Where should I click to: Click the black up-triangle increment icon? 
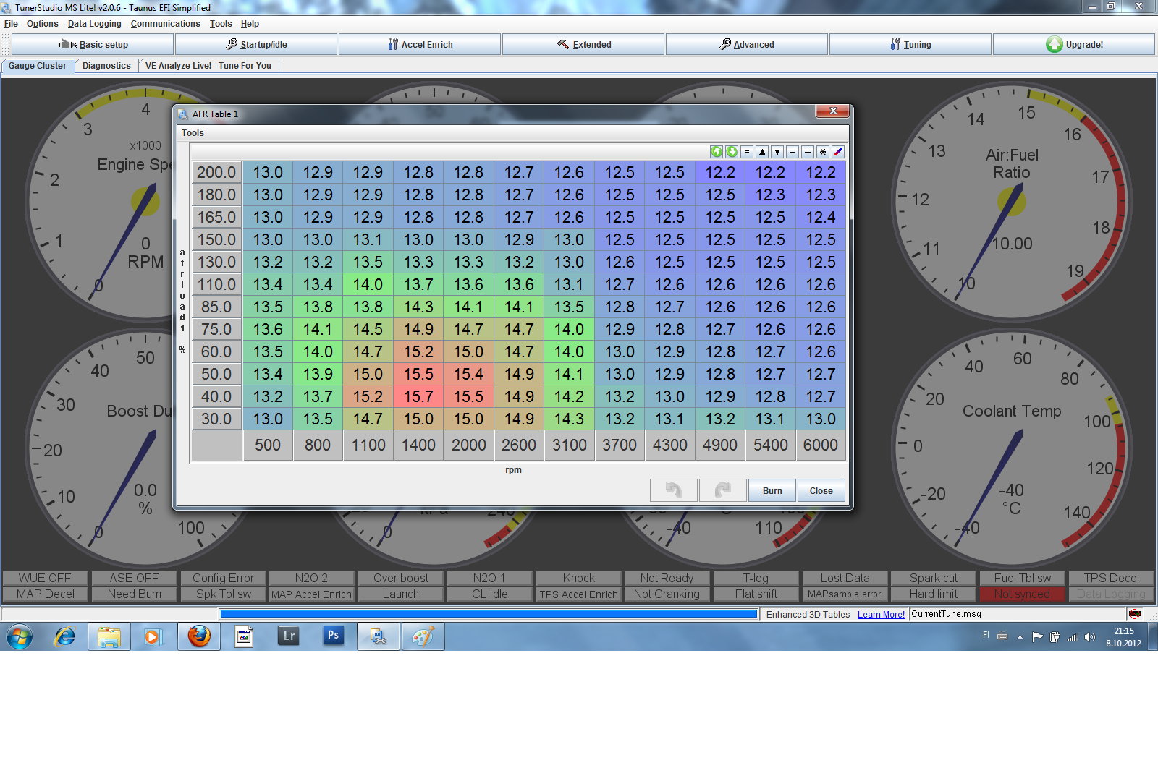762,152
